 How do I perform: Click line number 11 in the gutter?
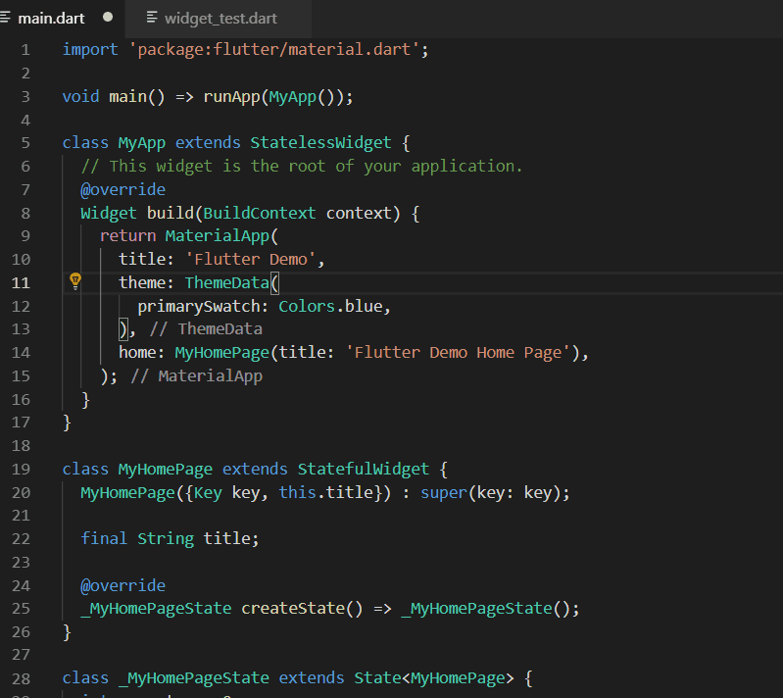point(21,282)
